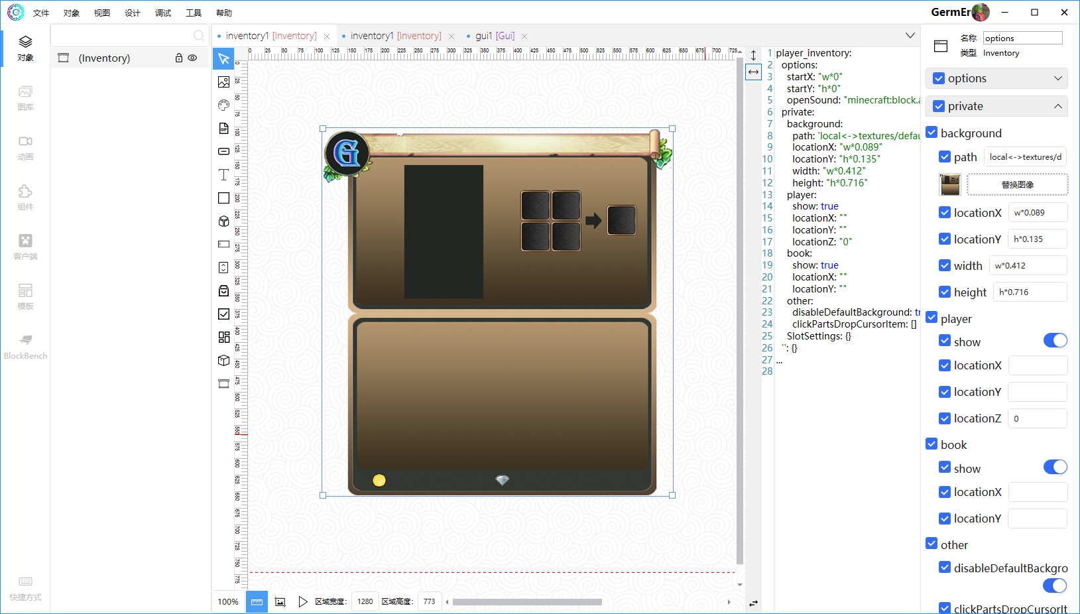
Task: Turn off the disableDefaultBackground switch
Action: pos(1055,586)
